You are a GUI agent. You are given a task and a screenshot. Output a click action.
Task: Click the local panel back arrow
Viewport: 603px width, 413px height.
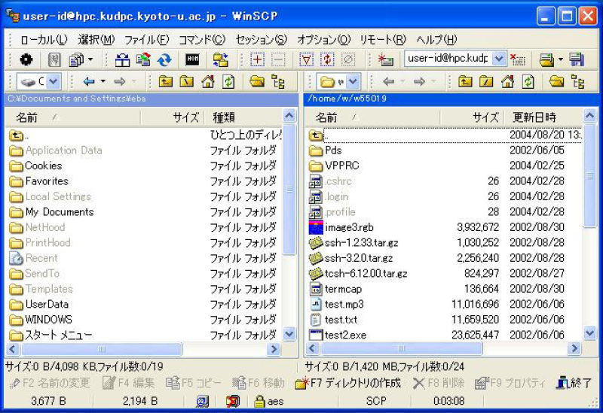coord(89,81)
